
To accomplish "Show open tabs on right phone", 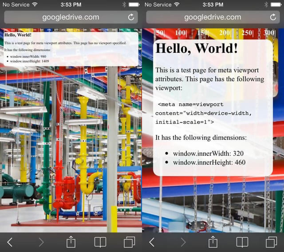I will point(271,242).
